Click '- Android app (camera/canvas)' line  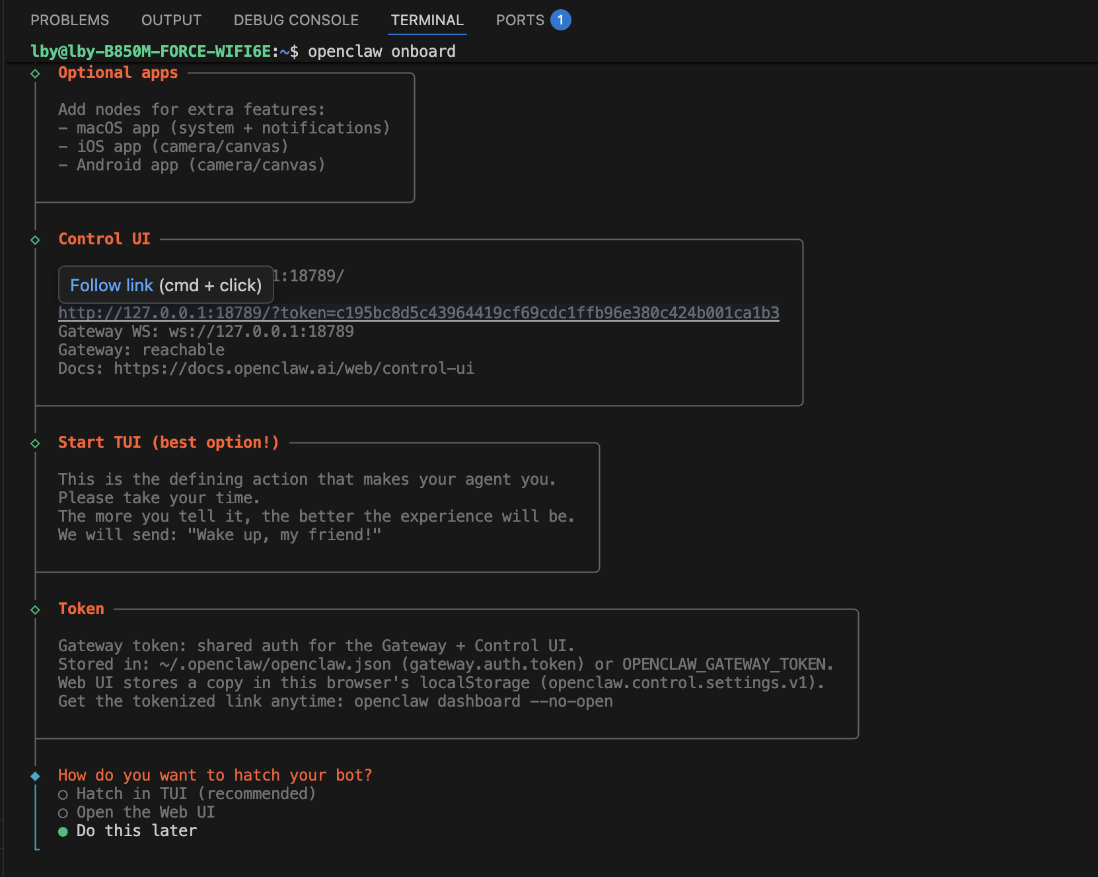(x=192, y=164)
